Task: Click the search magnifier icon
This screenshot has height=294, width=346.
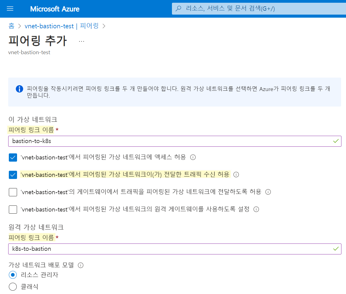Action: pos(178,9)
